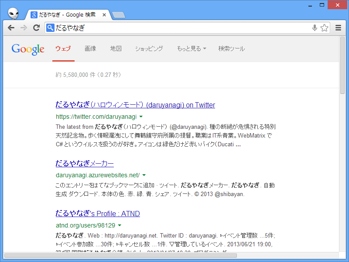Open 検索ツール options

232,48
